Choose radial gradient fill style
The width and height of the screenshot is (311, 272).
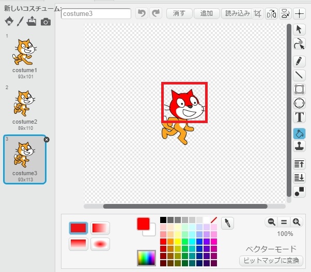[100, 244]
